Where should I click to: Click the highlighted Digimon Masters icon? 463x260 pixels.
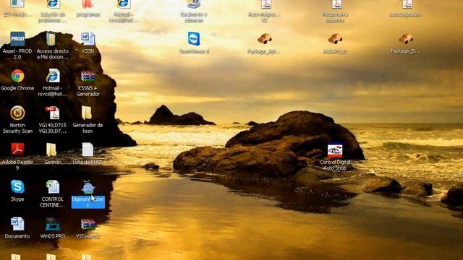(88, 187)
